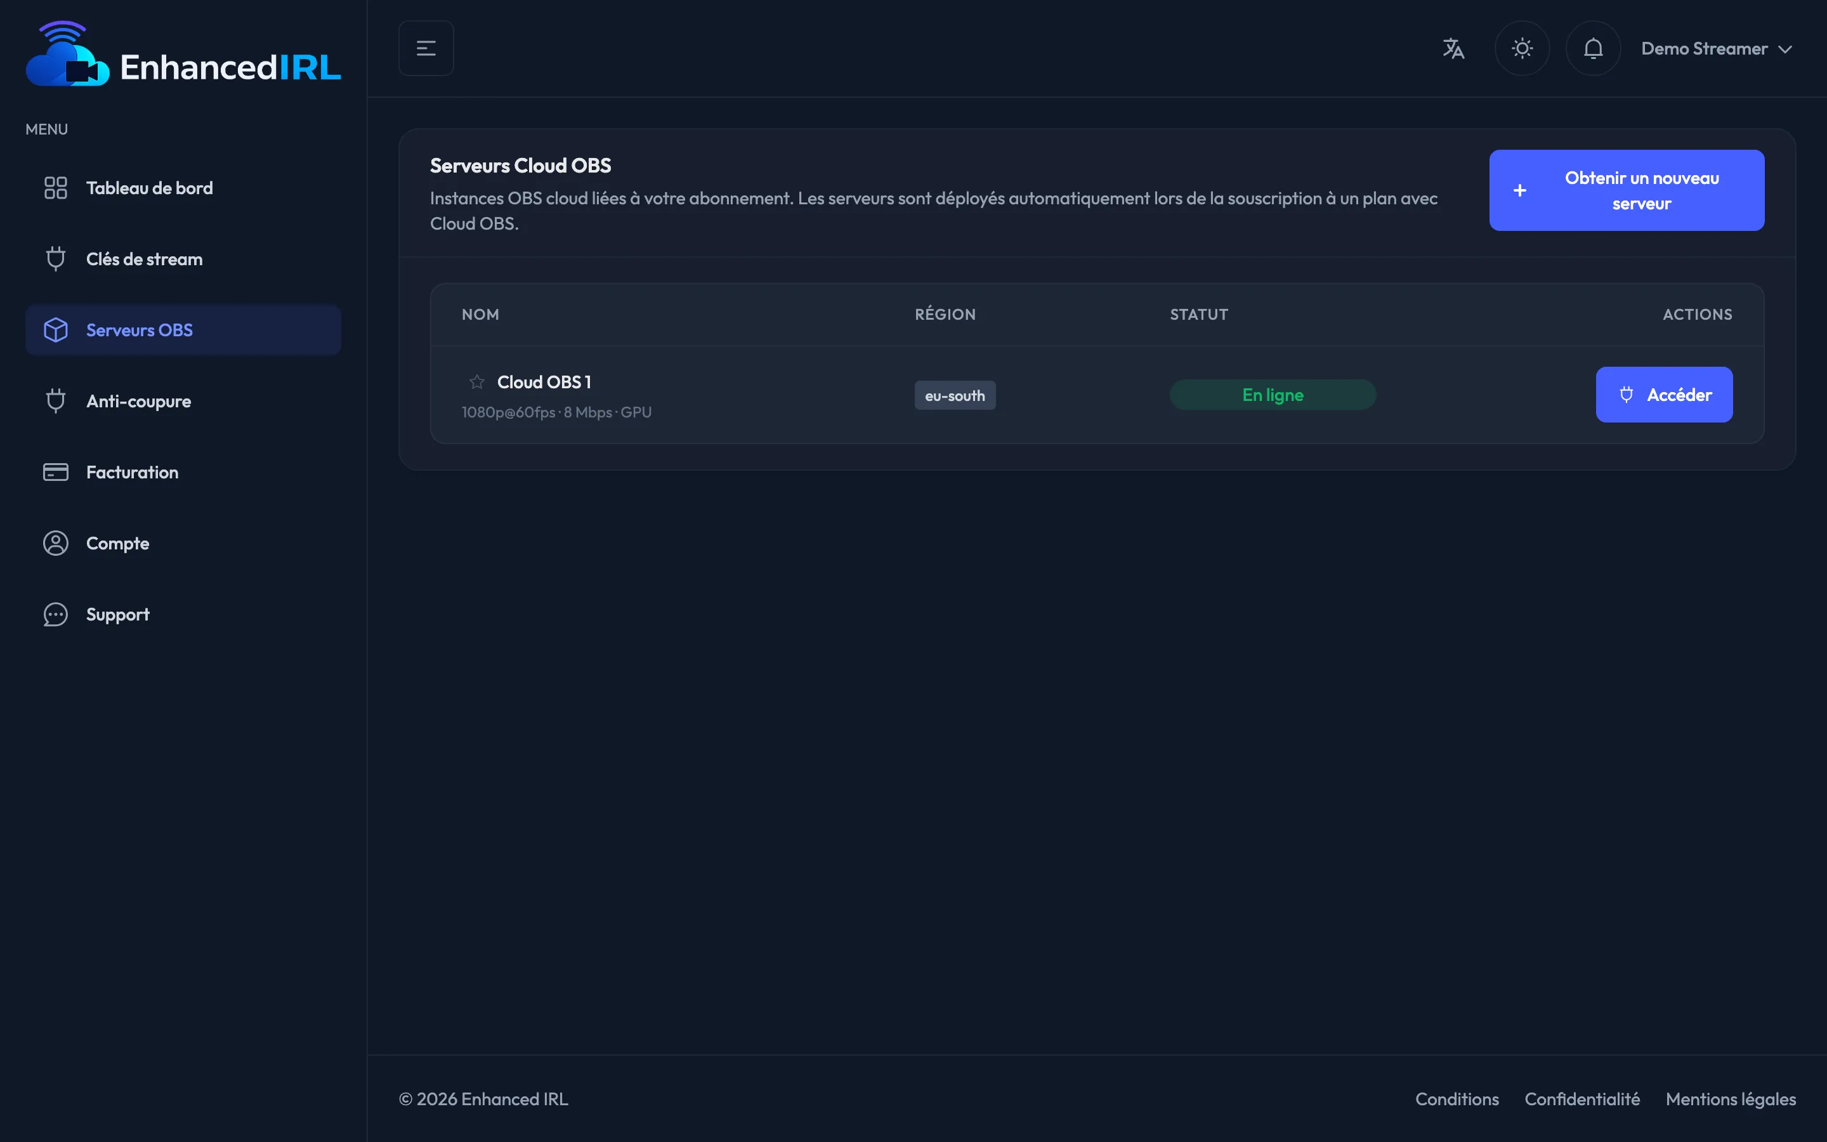Screen dimensions: 1827x1142
Task: Click the STATUT column header
Action: click(x=1199, y=315)
